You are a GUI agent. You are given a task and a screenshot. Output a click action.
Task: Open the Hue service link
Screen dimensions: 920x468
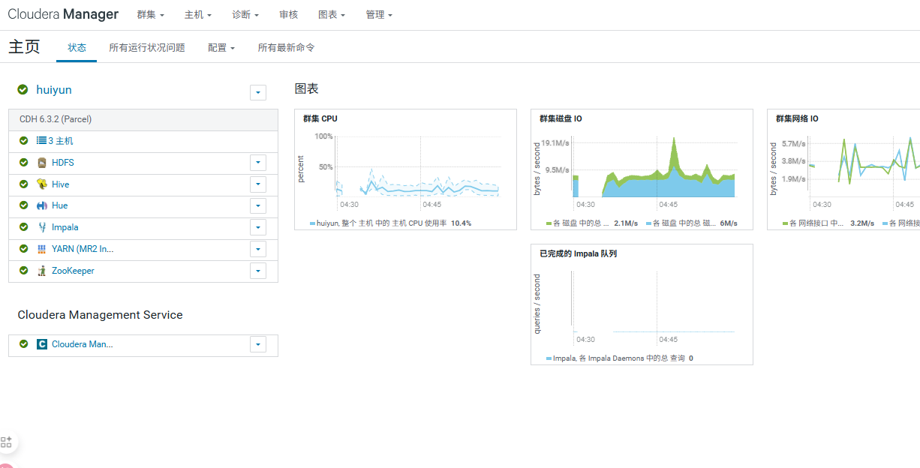60,205
